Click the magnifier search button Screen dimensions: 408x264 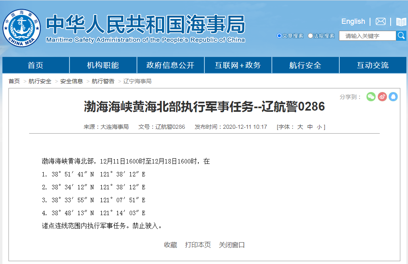point(401,36)
